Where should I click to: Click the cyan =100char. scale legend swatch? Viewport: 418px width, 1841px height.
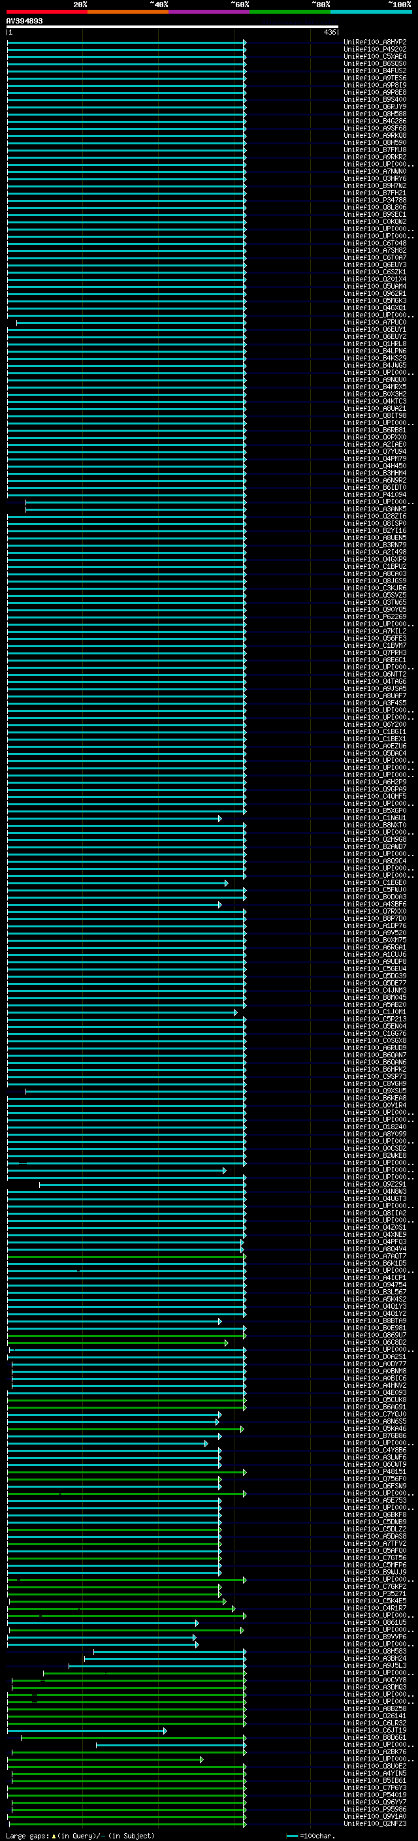pyautogui.click(x=291, y=1836)
